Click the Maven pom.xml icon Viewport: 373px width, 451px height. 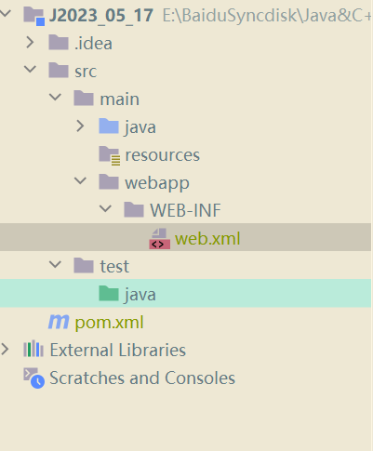pyautogui.click(x=59, y=322)
